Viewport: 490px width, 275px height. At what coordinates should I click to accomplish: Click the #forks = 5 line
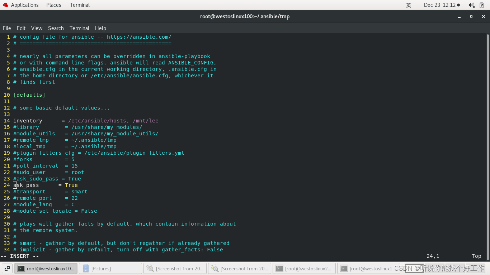coord(44,159)
